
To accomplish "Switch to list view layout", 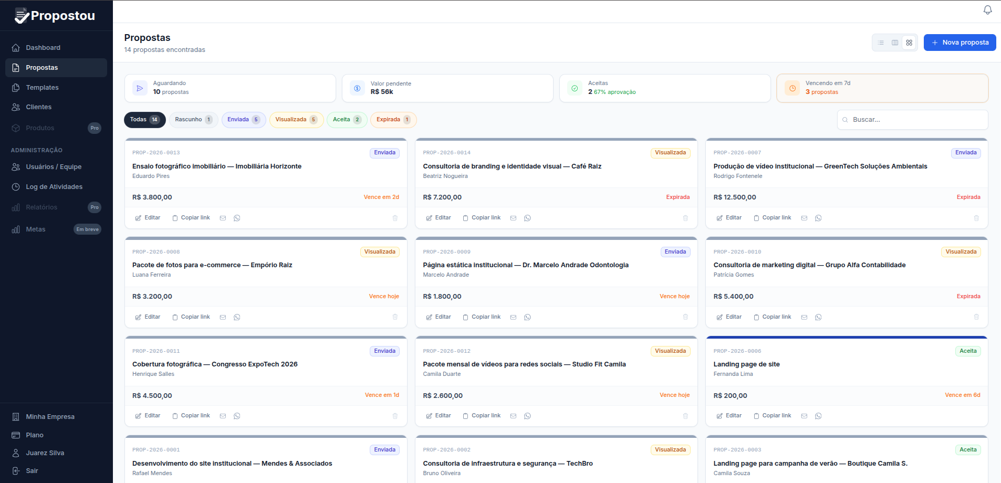I will (x=881, y=43).
